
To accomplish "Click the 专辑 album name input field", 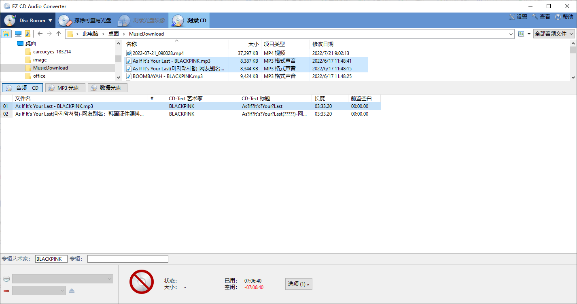I will [x=128, y=259].
